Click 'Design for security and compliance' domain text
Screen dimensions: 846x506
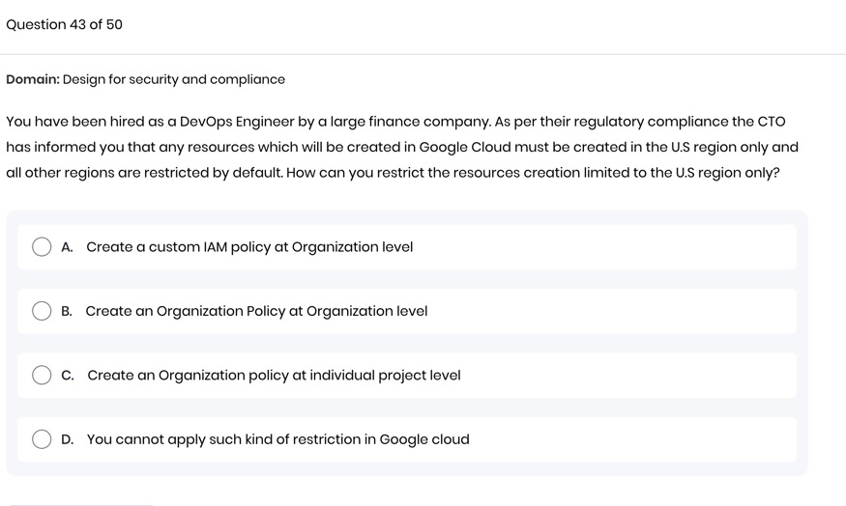[174, 79]
